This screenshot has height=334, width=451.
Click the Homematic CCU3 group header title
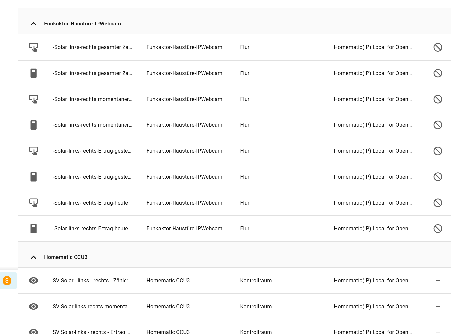click(66, 257)
